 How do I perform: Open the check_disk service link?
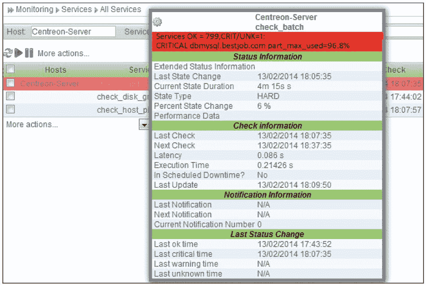pos(122,97)
